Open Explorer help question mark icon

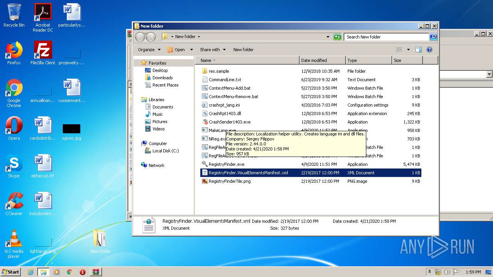point(429,50)
